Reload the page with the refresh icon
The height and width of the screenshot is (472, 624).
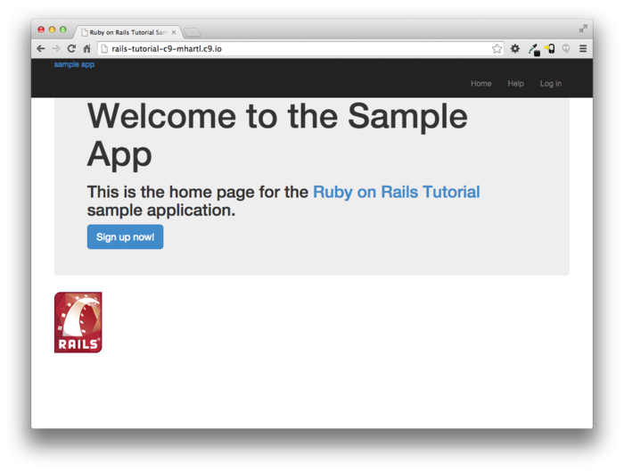click(71, 48)
